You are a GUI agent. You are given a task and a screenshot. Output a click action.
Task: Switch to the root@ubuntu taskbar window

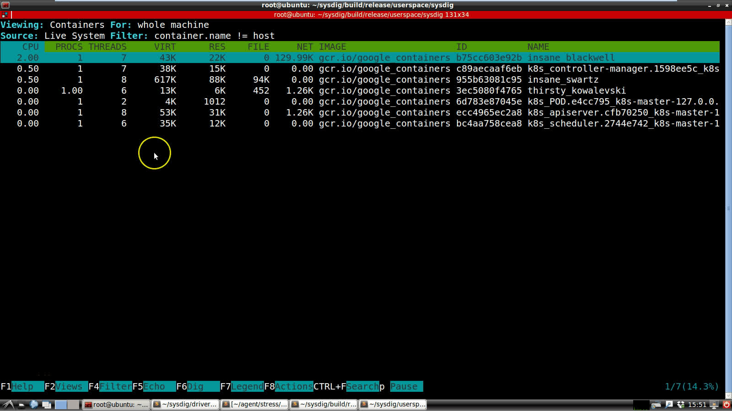(x=117, y=405)
